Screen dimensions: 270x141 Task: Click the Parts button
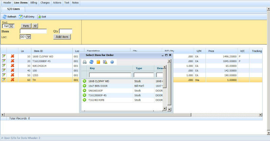click(26, 26)
